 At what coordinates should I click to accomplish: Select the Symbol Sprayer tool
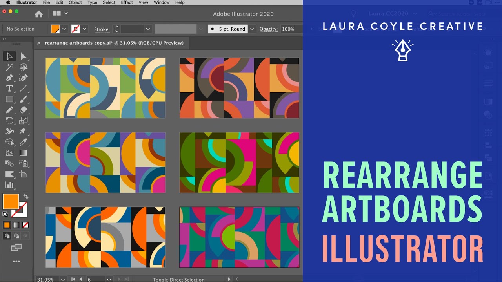tap(23, 163)
